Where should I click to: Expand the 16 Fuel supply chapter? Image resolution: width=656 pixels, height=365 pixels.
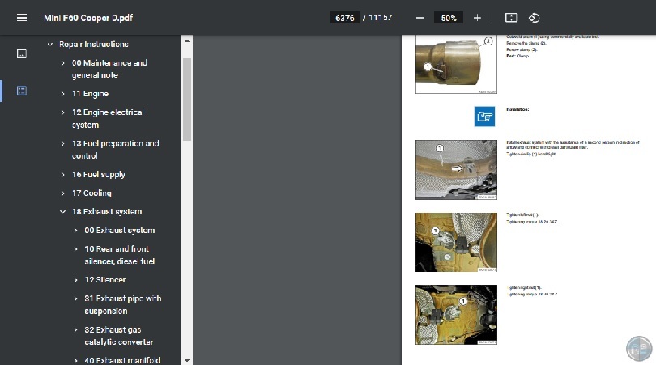click(62, 174)
